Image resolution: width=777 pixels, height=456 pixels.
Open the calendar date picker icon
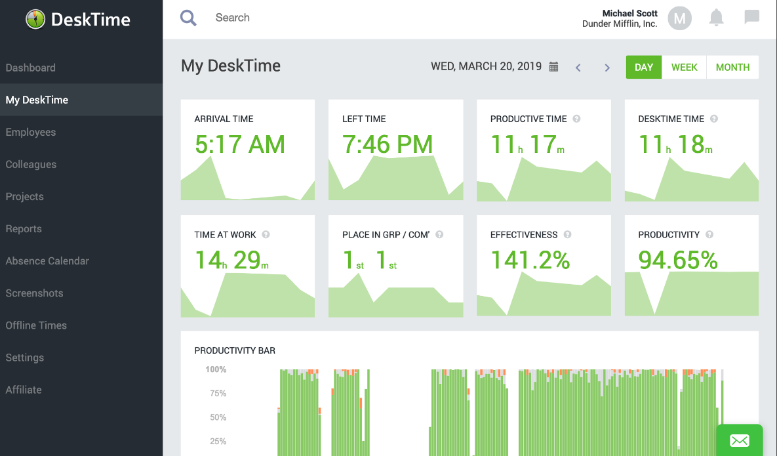tap(553, 67)
